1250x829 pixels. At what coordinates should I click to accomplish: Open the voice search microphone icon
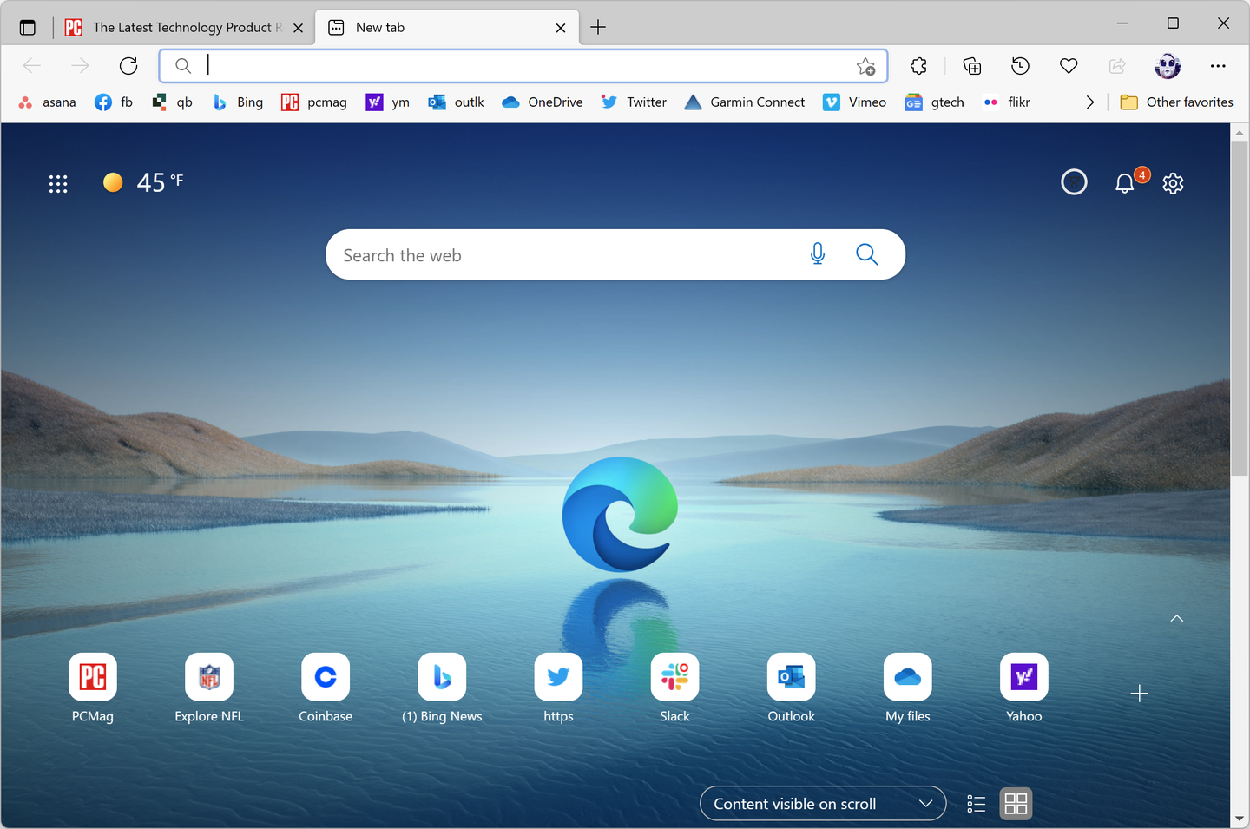(x=817, y=253)
